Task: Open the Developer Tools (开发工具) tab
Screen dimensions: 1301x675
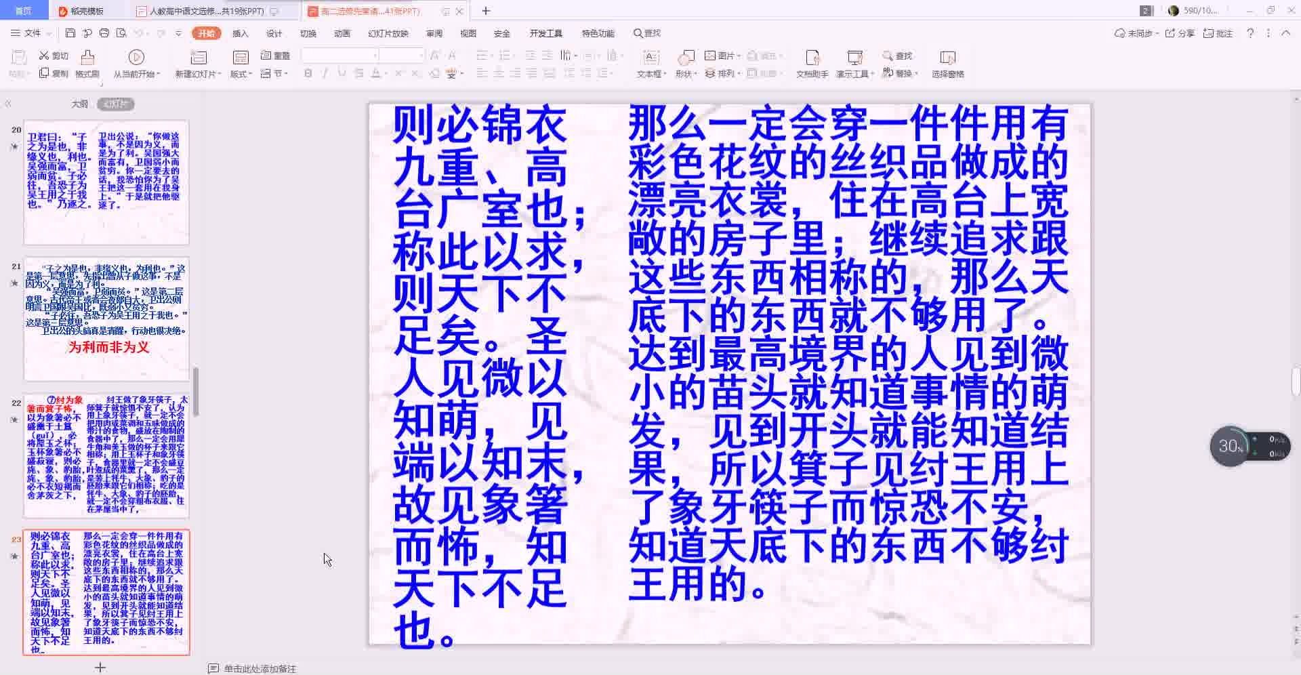Action: 546,33
